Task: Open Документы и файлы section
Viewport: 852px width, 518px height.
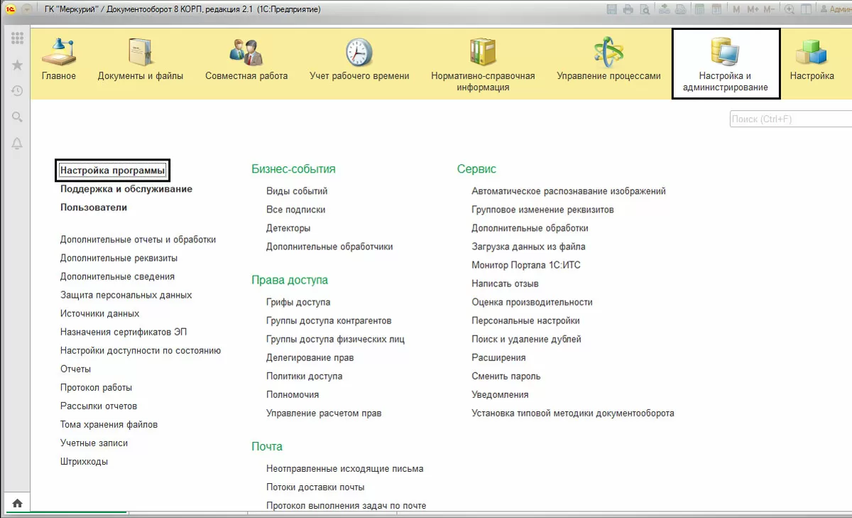Action: point(141,60)
